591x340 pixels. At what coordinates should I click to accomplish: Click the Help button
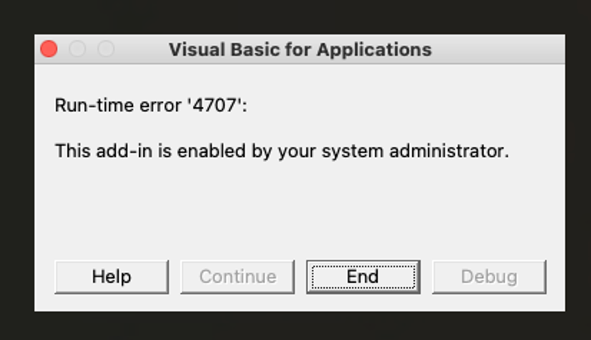coord(112,276)
